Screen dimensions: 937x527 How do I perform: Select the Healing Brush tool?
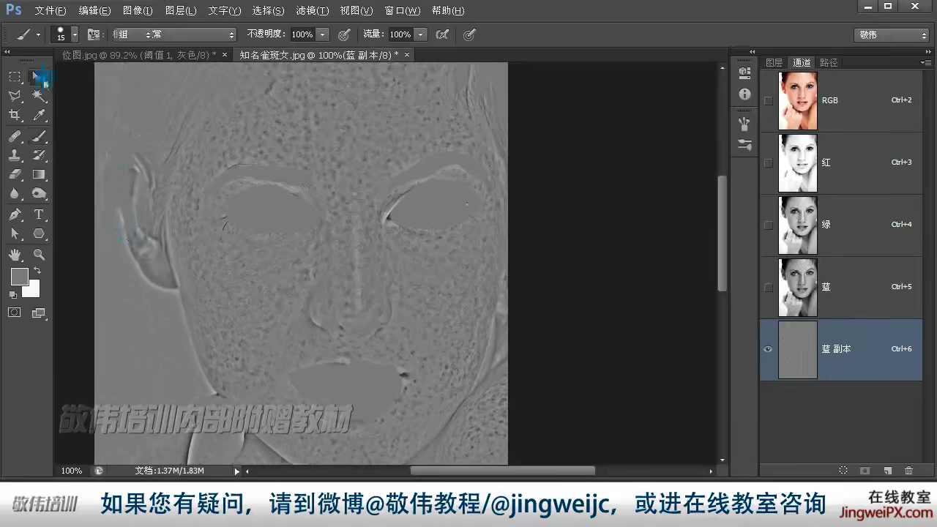point(15,136)
